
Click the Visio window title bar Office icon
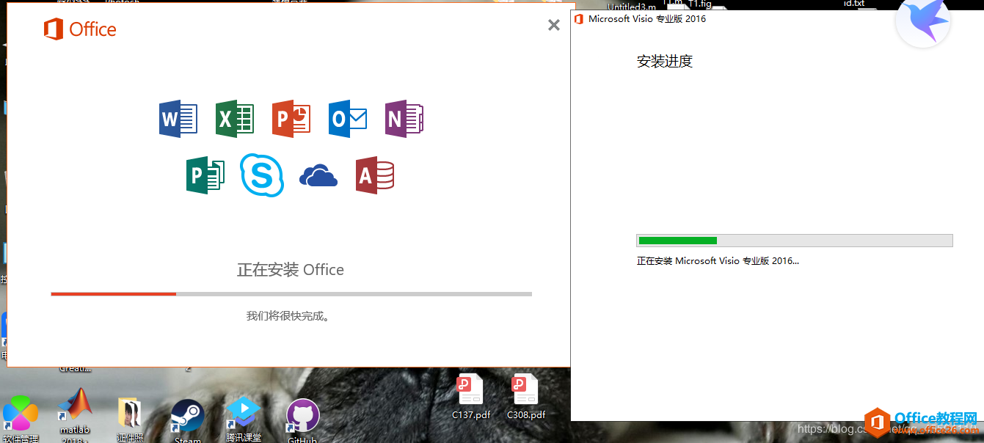click(579, 19)
